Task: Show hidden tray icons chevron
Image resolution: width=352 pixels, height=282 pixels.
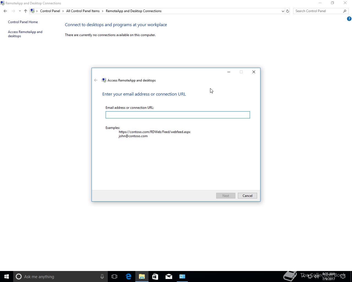Action: coord(303,276)
